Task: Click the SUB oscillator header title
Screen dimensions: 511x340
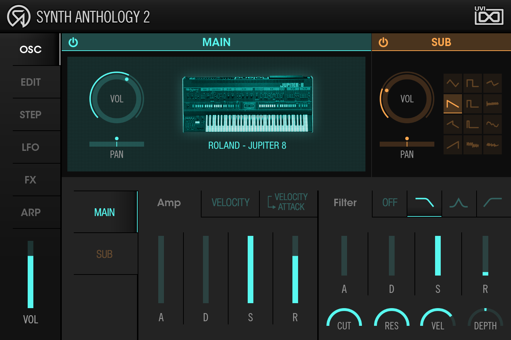Action: click(441, 42)
